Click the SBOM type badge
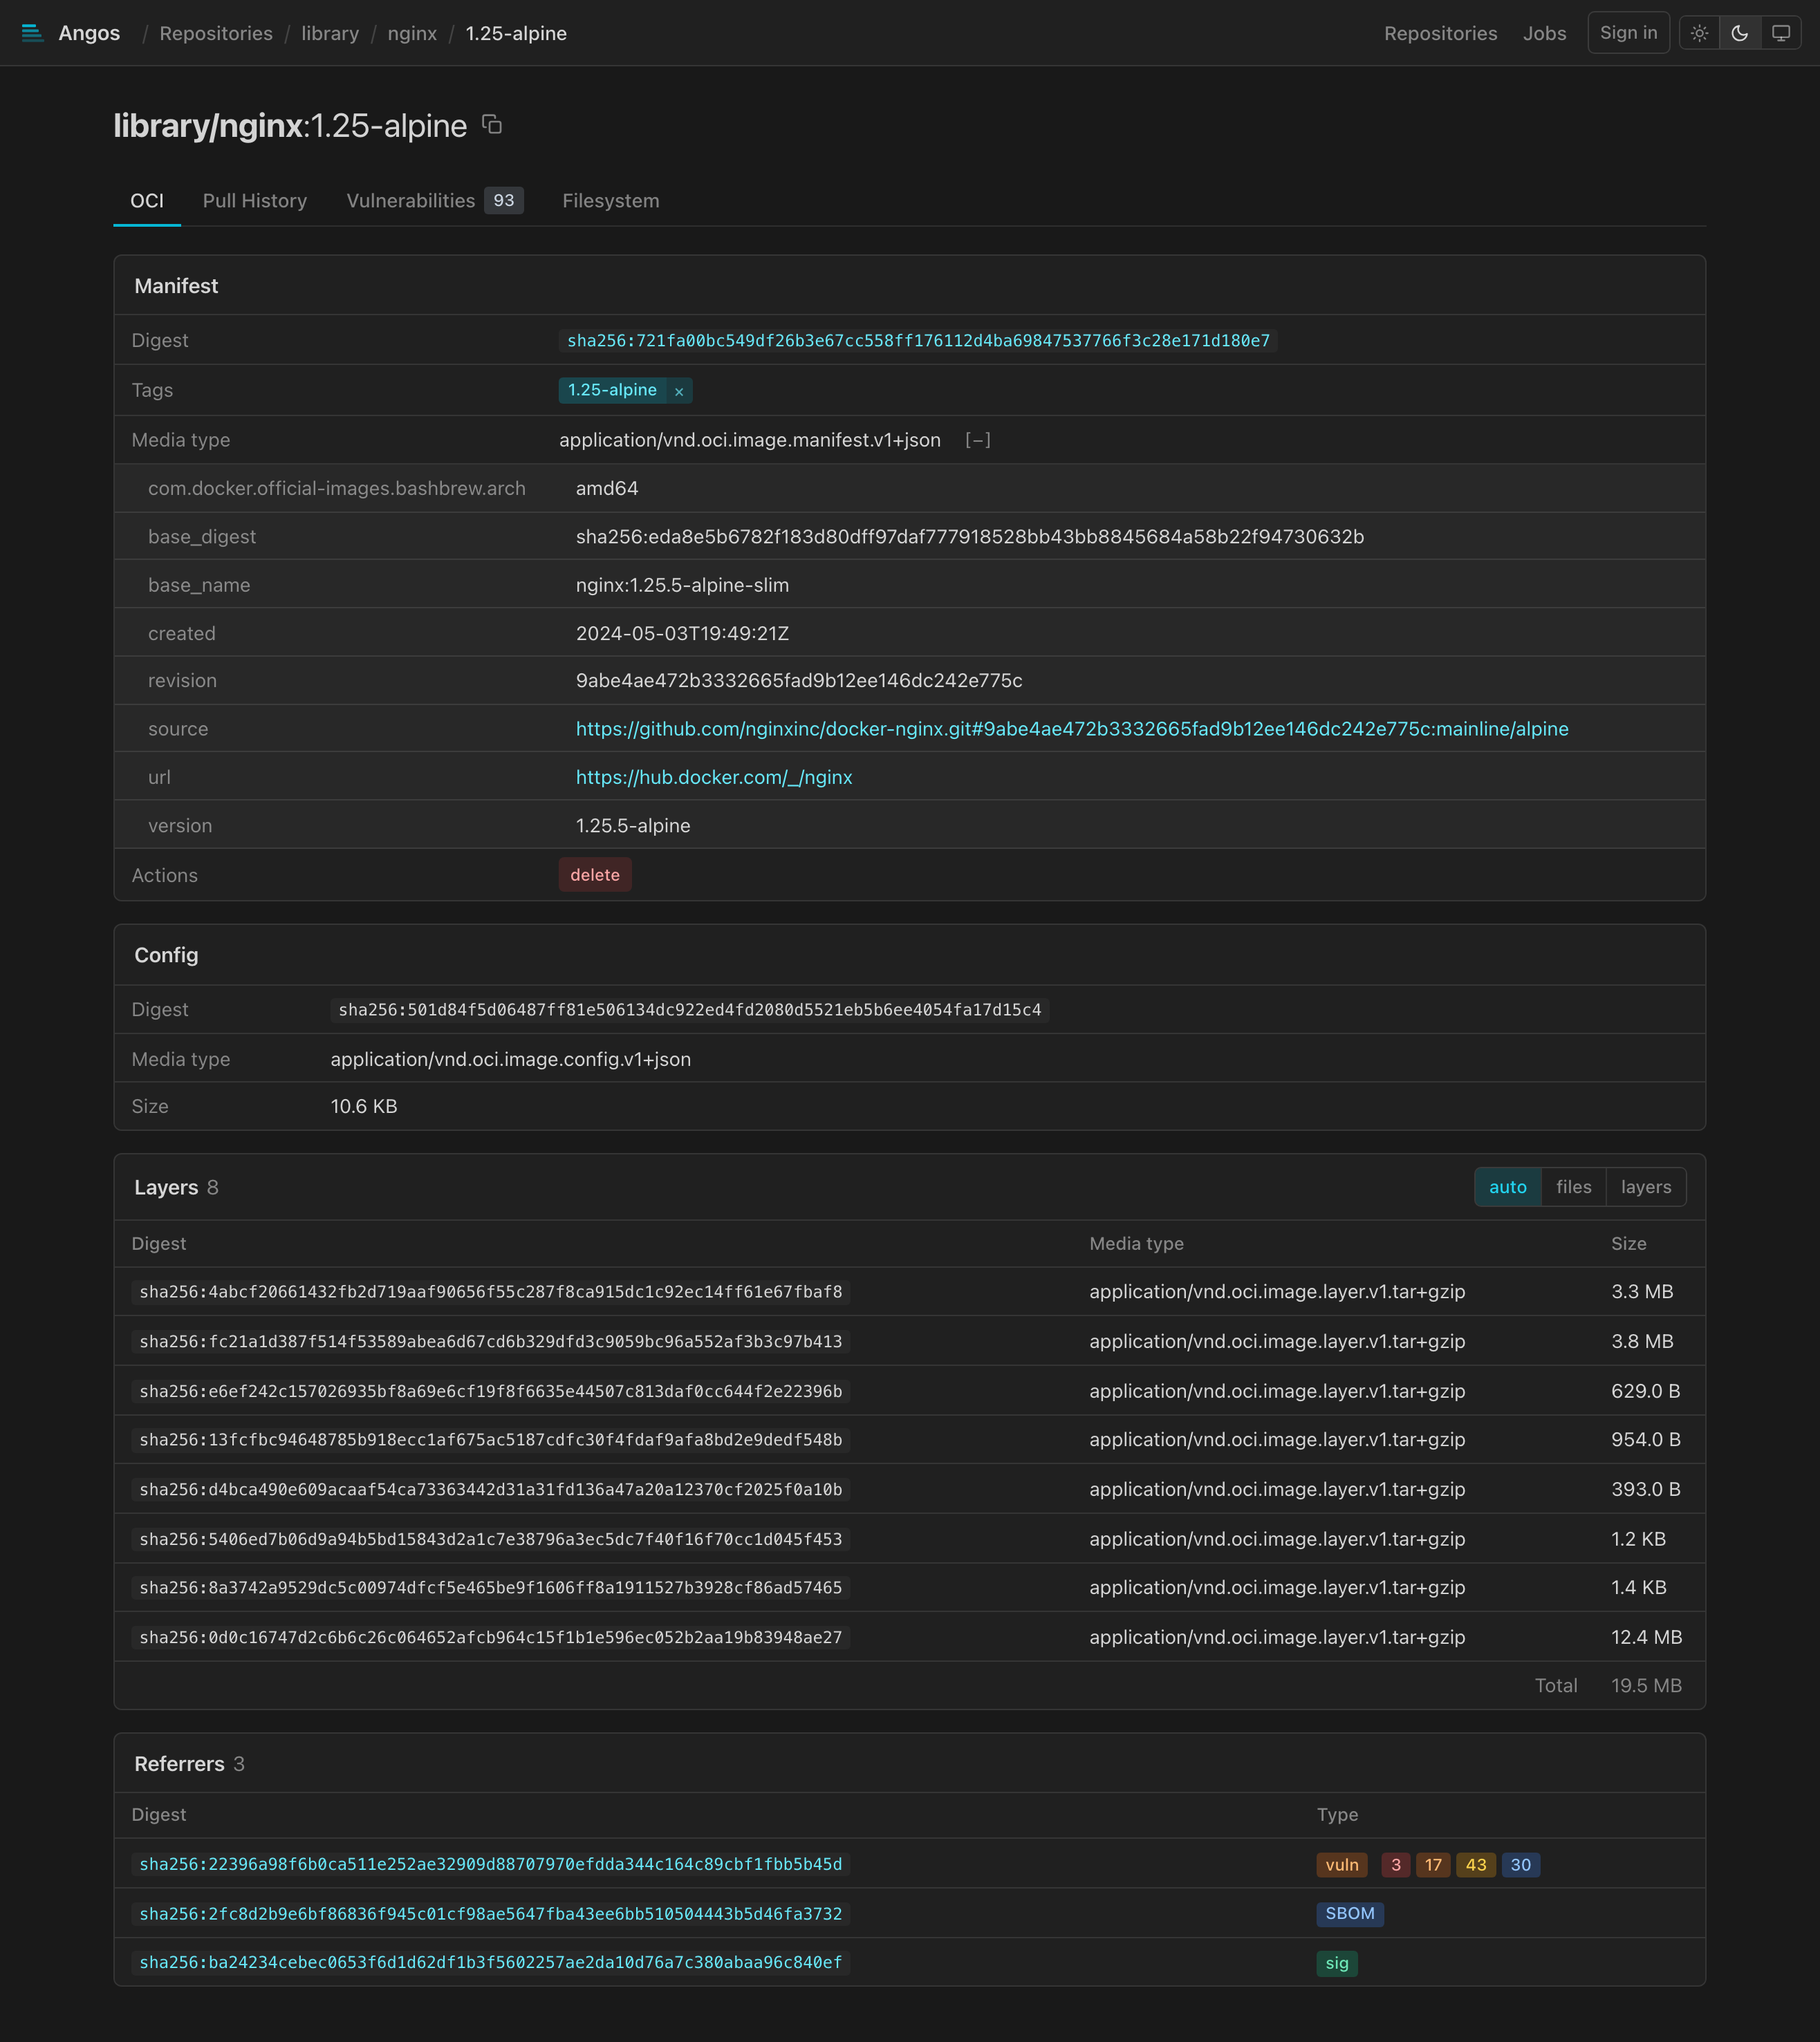 pyautogui.click(x=1350, y=1913)
